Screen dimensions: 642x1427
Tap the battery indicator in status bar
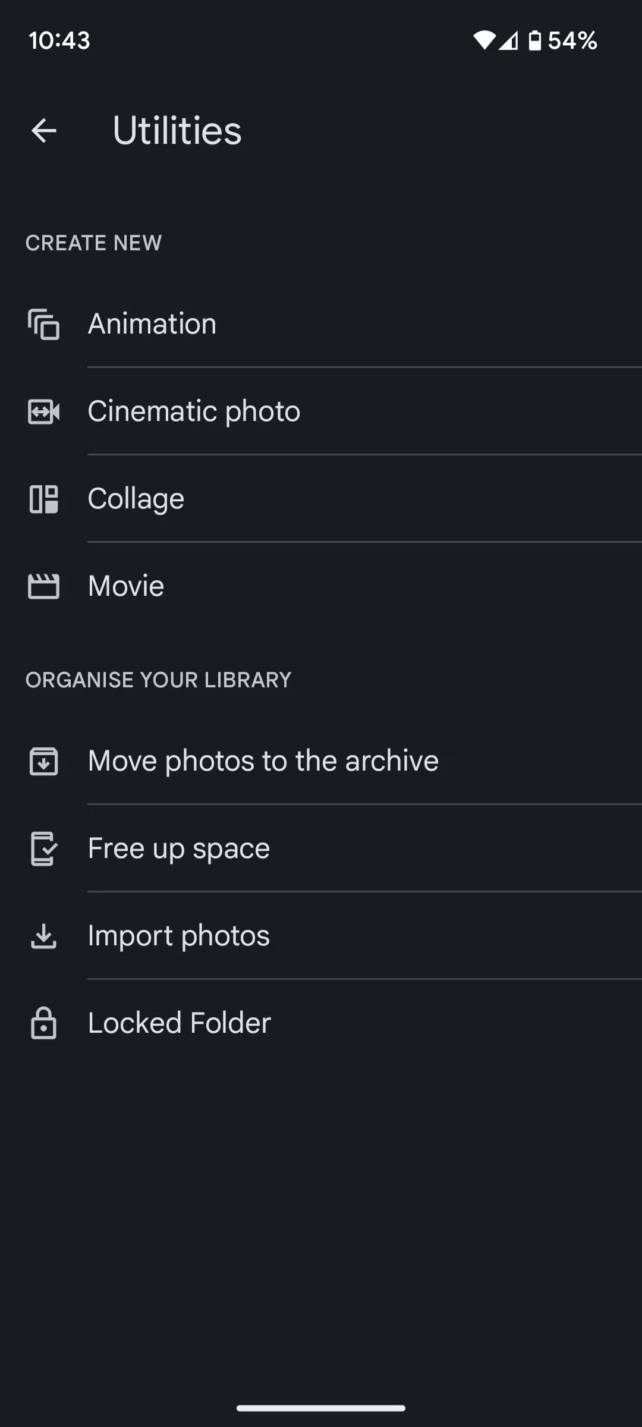pos(535,40)
